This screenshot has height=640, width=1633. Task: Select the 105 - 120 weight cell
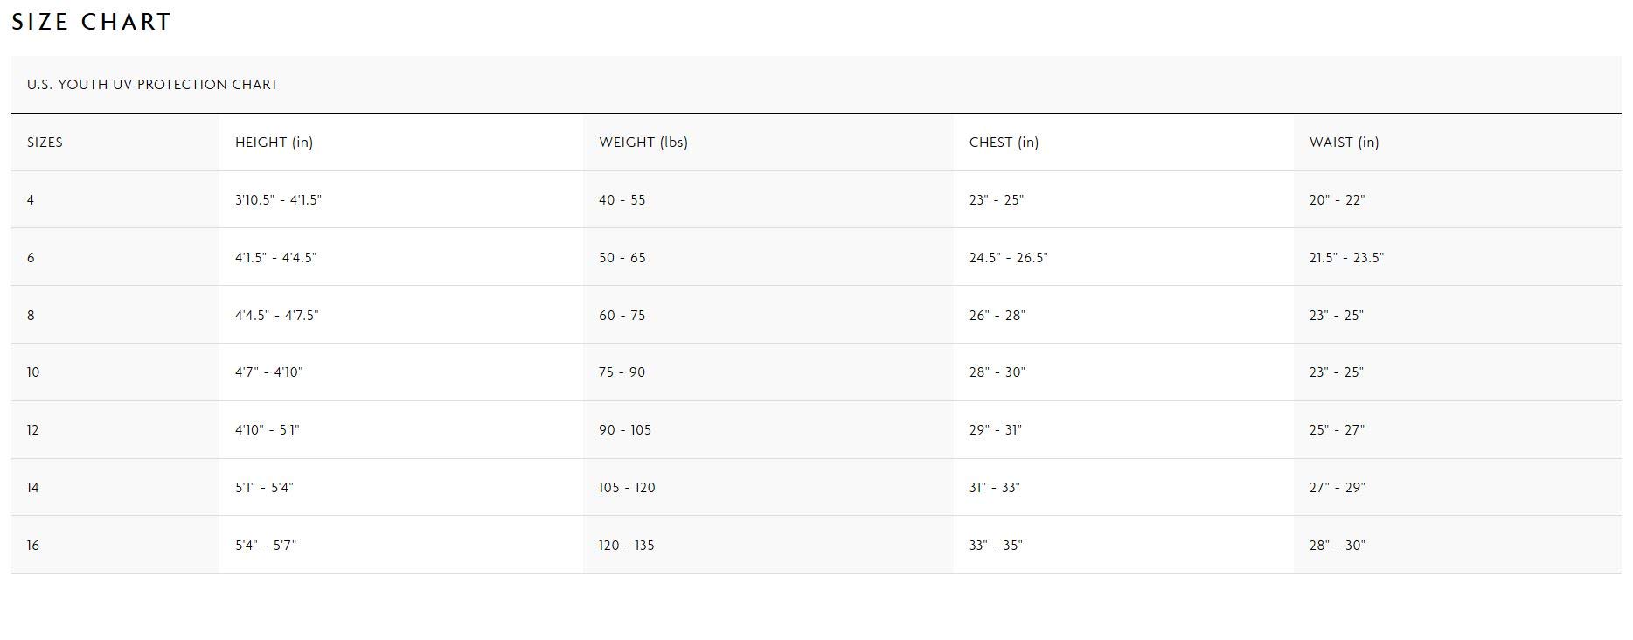pyautogui.click(x=627, y=488)
